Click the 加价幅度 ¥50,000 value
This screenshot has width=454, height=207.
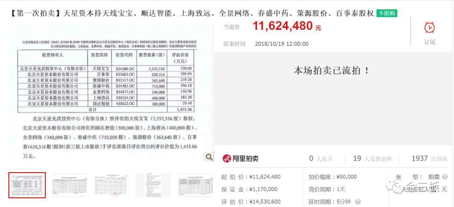point(346,177)
